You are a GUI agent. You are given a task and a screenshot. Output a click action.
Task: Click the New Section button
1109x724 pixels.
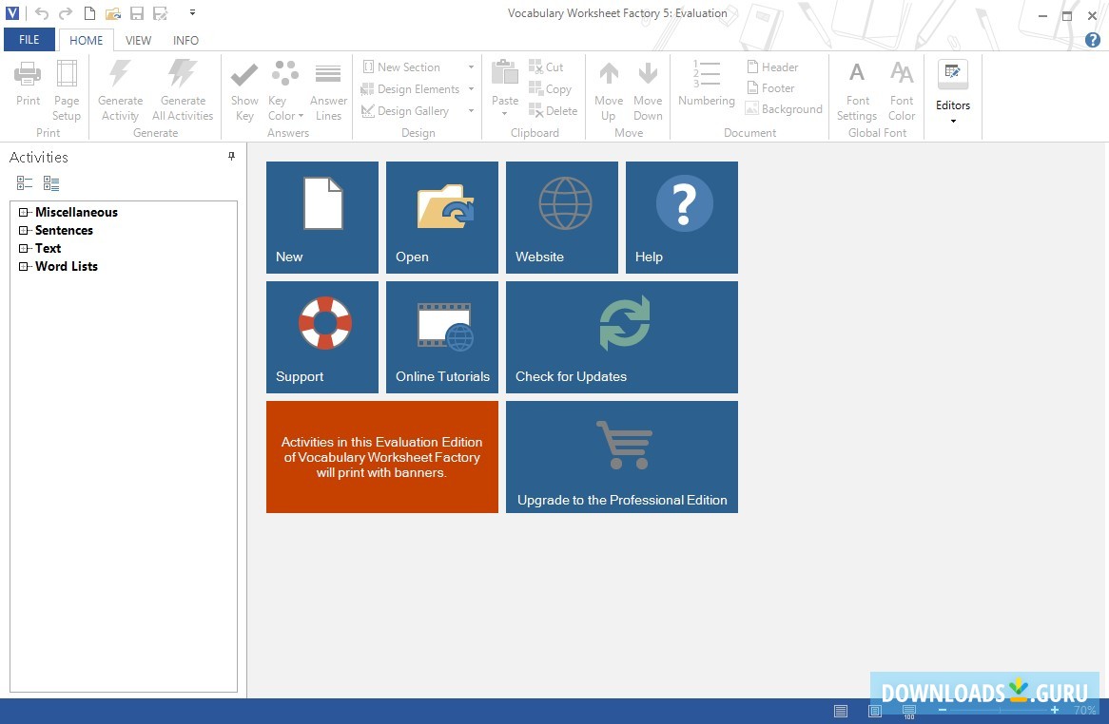401,67
